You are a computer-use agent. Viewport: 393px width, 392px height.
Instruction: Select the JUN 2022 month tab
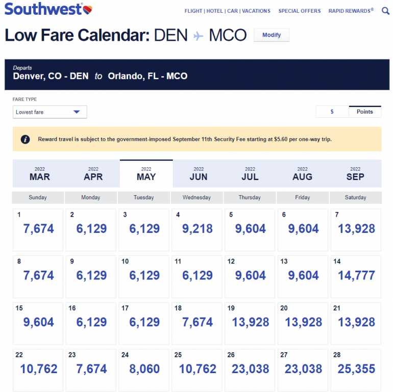[x=199, y=173]
